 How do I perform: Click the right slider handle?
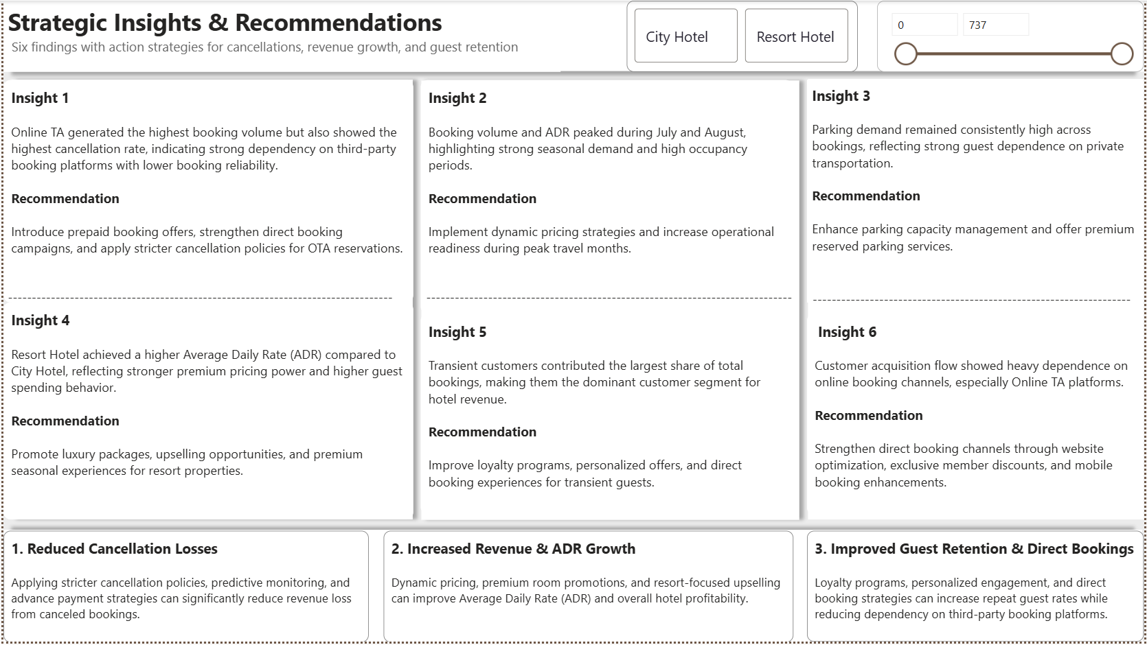(1122, 54)
